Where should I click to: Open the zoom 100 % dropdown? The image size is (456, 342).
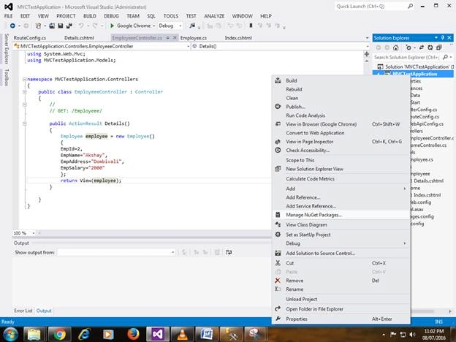pyautogui.click(x=34, y=233)
